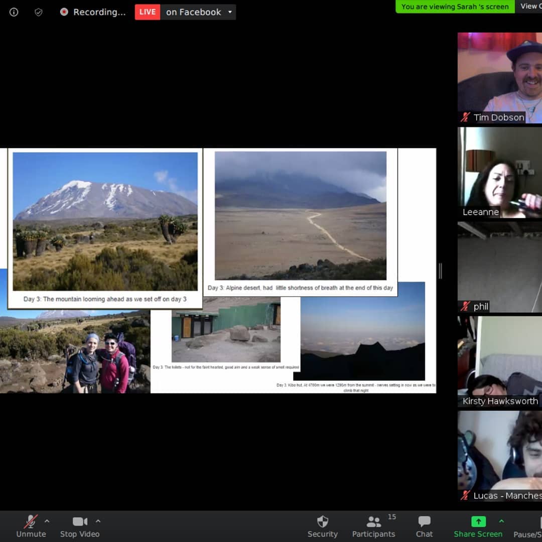
Task: Click the green Share Screen icon
Action: point(478,522)
